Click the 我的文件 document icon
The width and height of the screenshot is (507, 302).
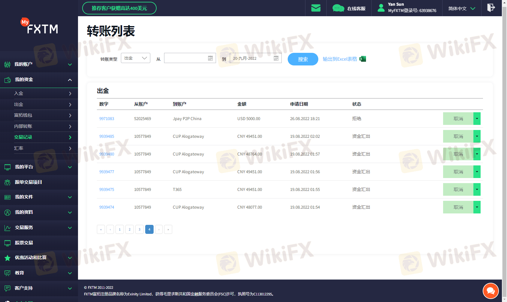tap(7, 197)
